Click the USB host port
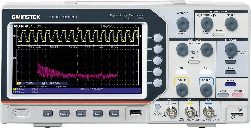This screenshot has width=251, height=128. 136,112
